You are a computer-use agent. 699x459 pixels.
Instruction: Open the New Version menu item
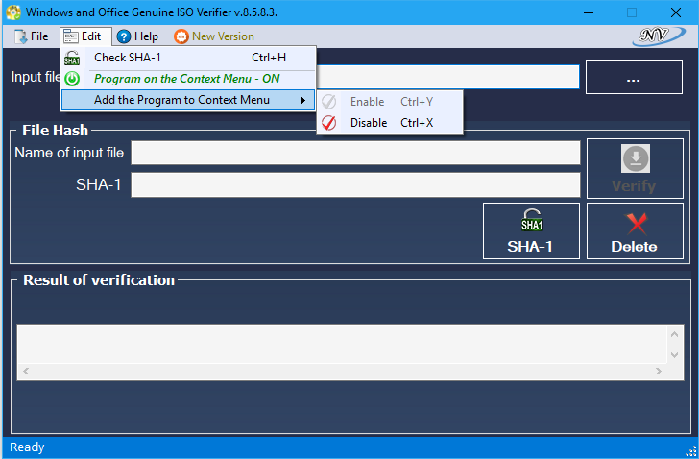coord(214,36)
